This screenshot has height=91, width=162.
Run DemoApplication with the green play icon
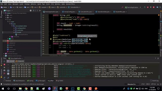[x=151, y=7]
